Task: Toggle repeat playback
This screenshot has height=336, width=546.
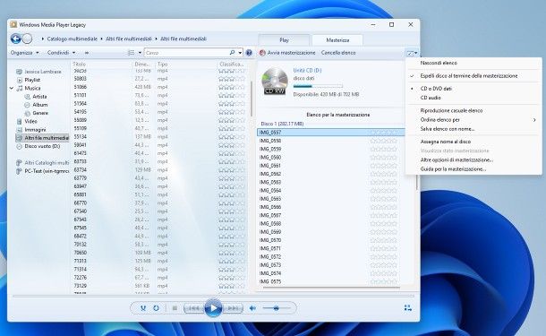Action: click(156, 308)
